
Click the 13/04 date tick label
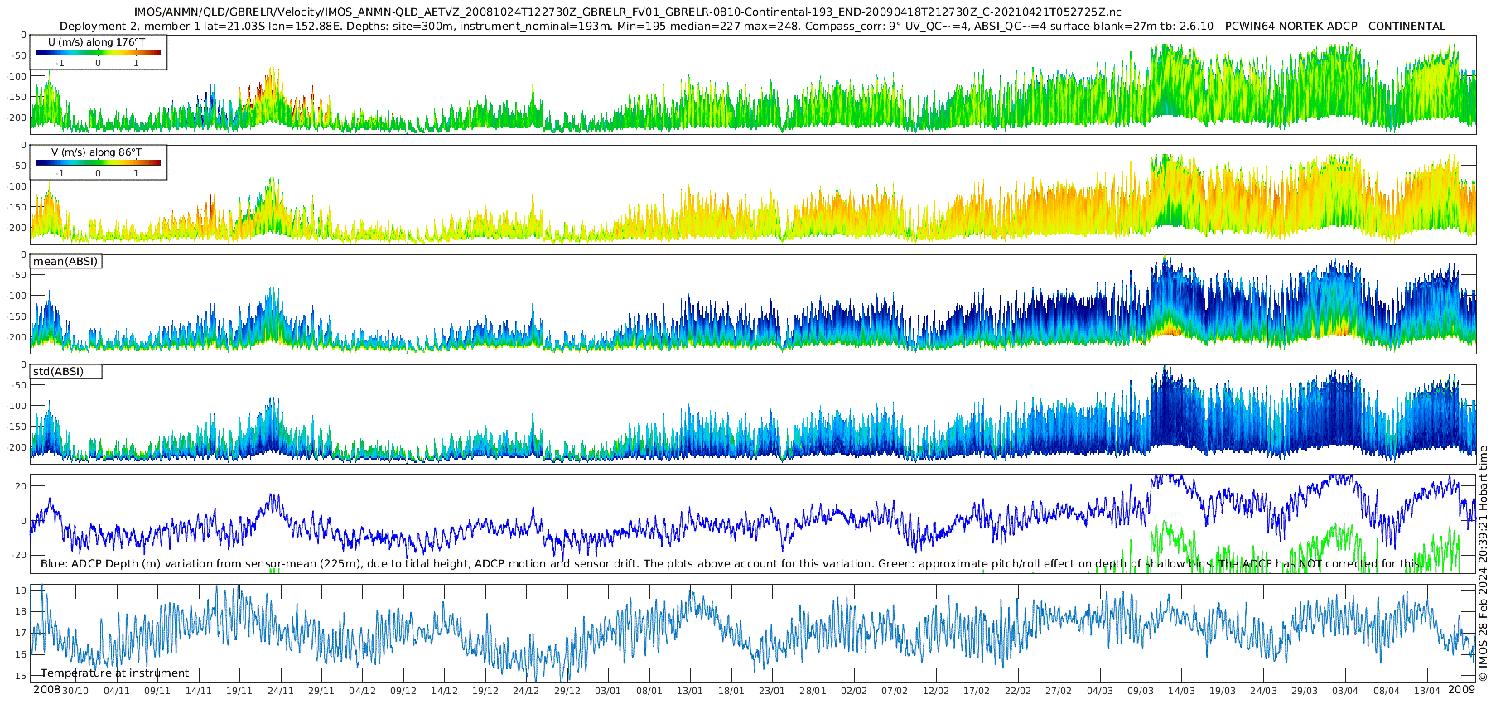[x=1427, y=691]
